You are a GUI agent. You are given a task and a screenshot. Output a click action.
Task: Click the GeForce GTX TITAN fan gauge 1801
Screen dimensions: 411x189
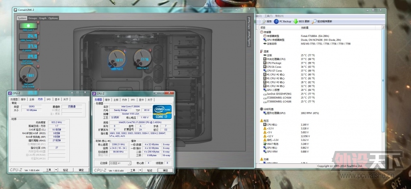tap(28, 74)
